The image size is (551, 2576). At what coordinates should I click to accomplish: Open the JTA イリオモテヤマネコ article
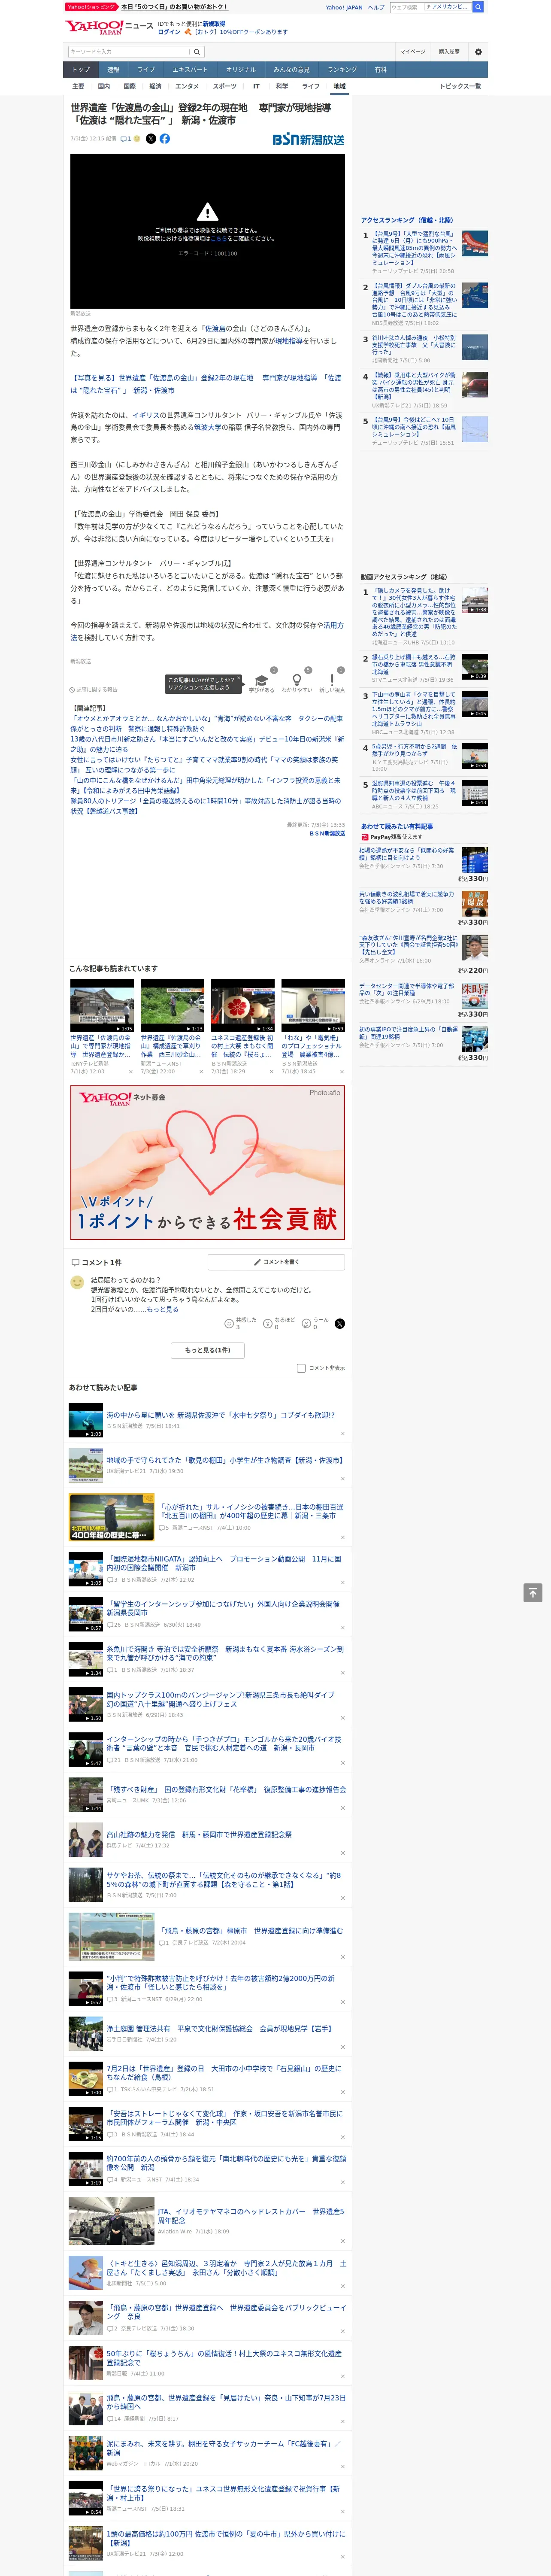(250, 2216)
